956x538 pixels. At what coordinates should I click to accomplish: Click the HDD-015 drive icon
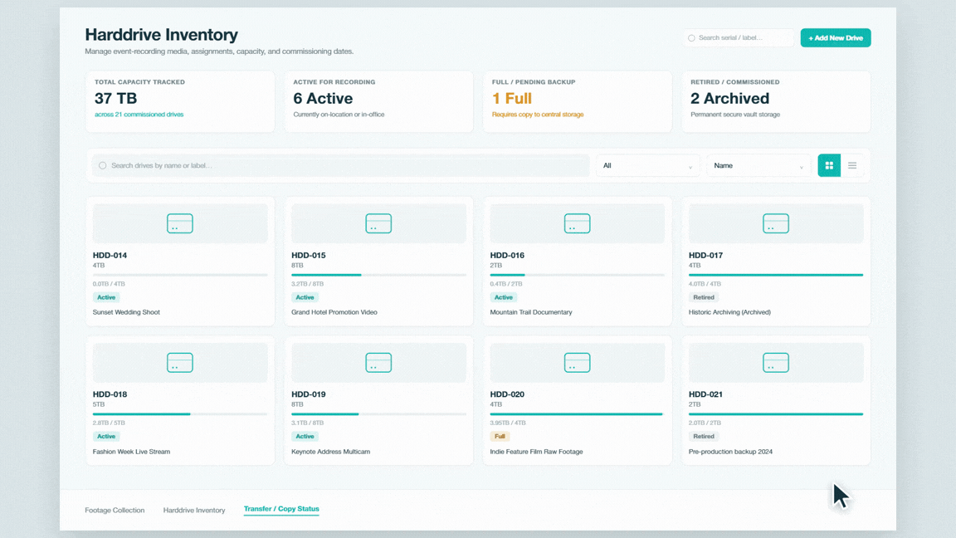coord(378,223)
